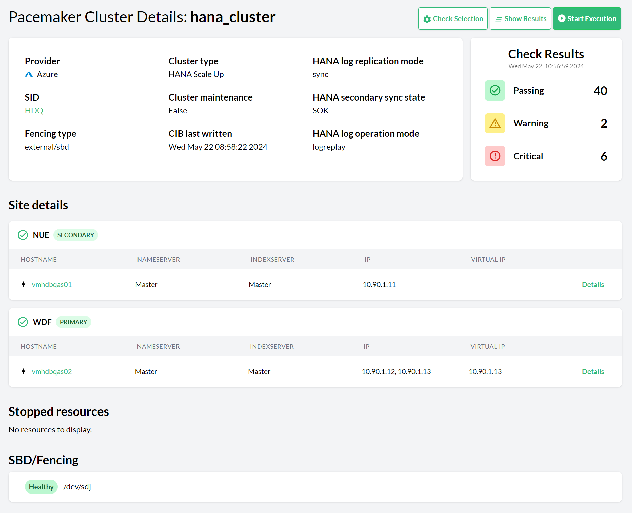View Details for the WDF site host
This screenshot has width=632, height=513.
click(x=593, y=371)
